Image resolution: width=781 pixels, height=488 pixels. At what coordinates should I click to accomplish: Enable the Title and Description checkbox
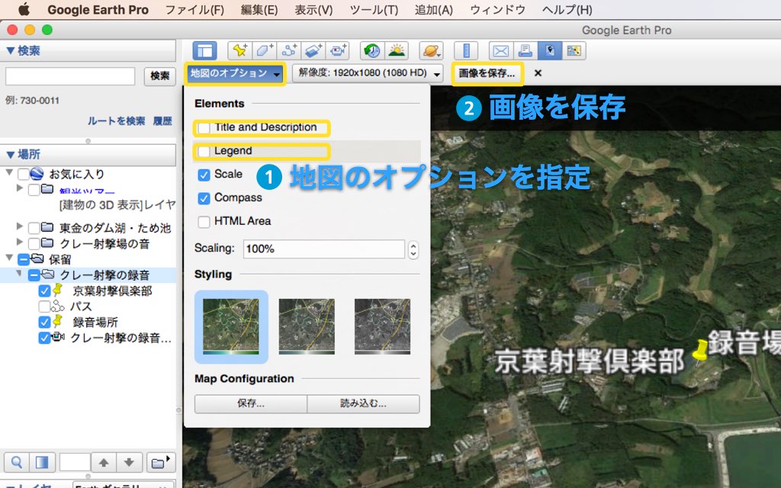click(204, 127)
